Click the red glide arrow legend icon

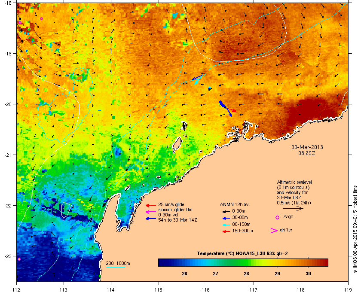tap(151, 205)
